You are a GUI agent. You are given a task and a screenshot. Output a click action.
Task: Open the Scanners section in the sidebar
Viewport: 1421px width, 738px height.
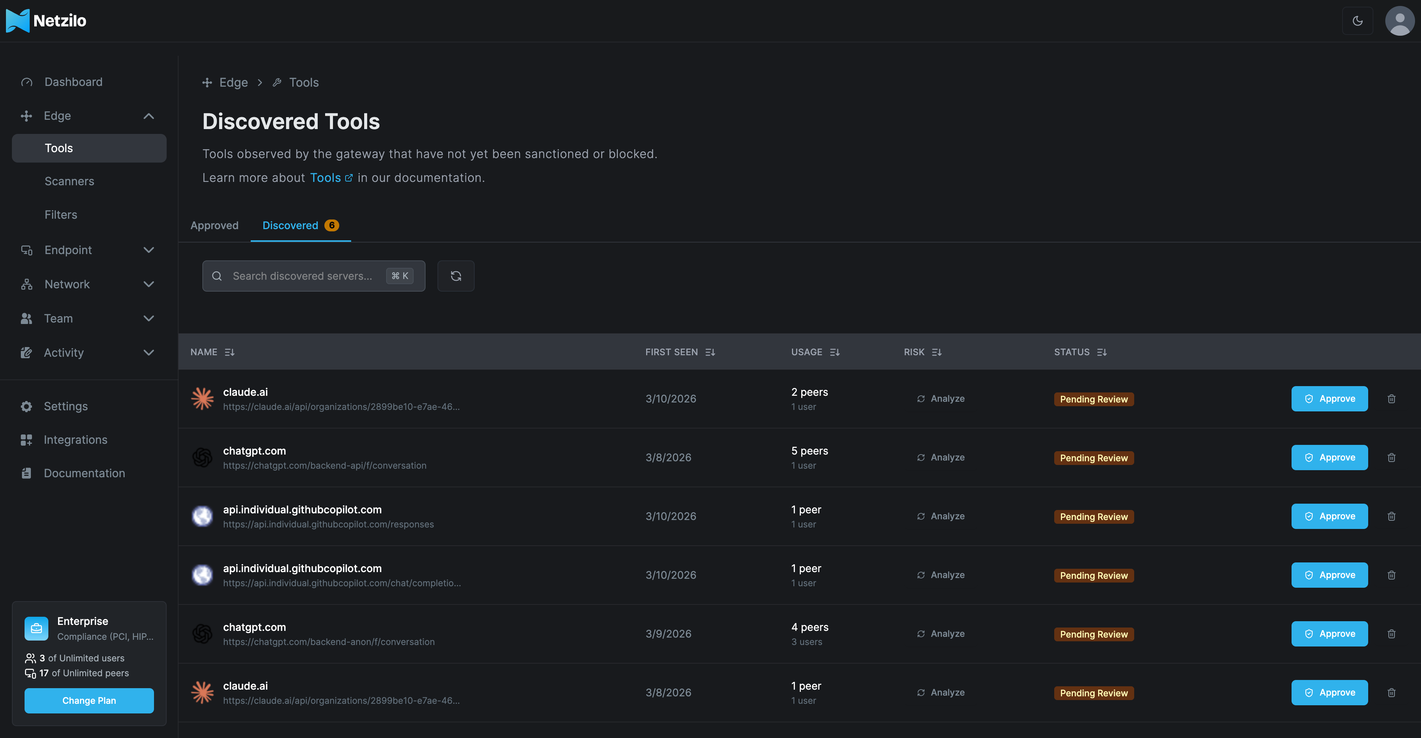69,181
